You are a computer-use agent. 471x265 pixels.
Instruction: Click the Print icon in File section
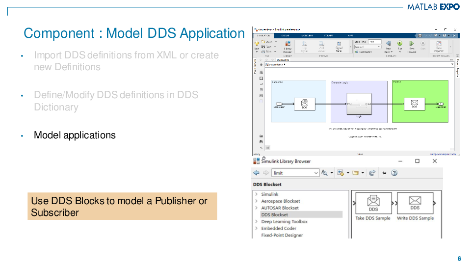click(x=263, y=52)
